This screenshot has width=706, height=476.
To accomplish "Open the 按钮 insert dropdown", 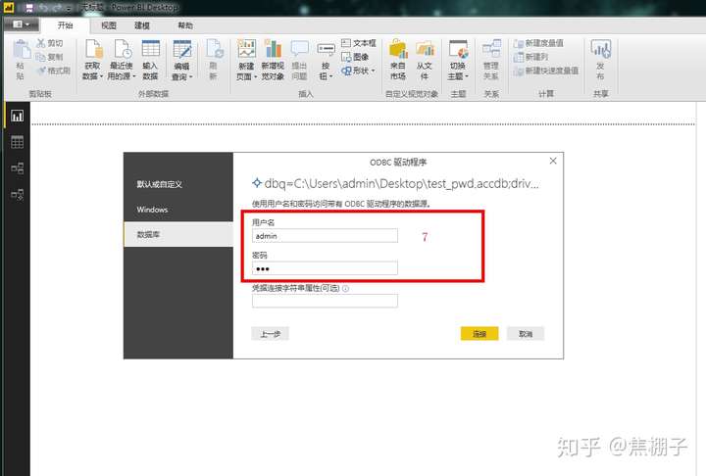I will (x=326, y=60).
